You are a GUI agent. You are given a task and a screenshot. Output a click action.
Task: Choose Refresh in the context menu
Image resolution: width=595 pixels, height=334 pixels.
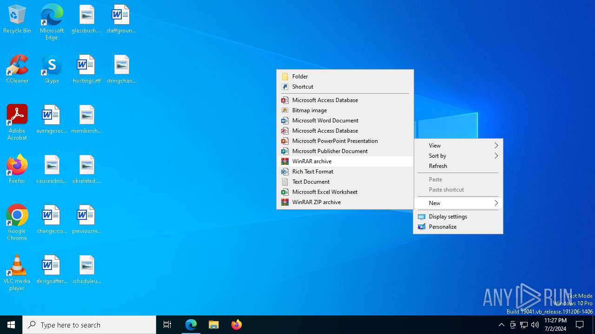tap(458, 166)
